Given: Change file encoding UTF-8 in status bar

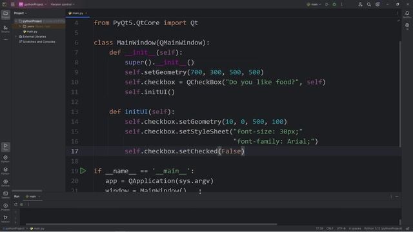Looking at the screenshot, I should 341,229.
